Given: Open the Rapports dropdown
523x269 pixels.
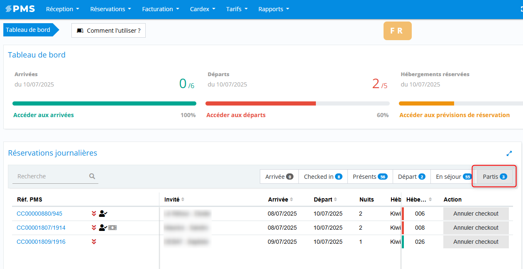Looking at the screenshot, I should pyautogui.click(x=274, y=9).
